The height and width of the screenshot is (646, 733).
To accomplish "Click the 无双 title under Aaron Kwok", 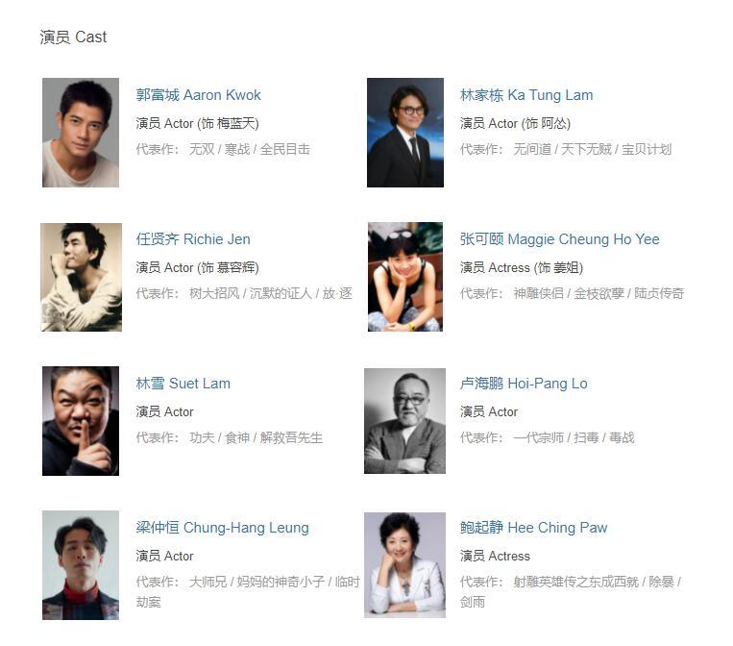I will coord(202,149).
